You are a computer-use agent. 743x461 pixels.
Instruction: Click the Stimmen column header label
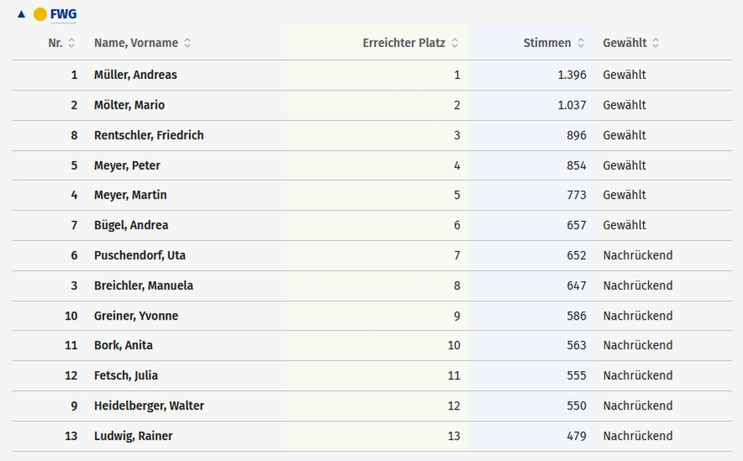pos(547,43)
